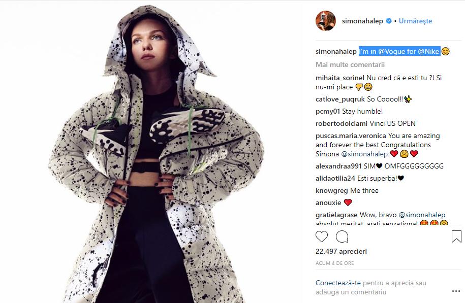Open the catlove_puqruk commenter profile

click(x=340, y=99)
